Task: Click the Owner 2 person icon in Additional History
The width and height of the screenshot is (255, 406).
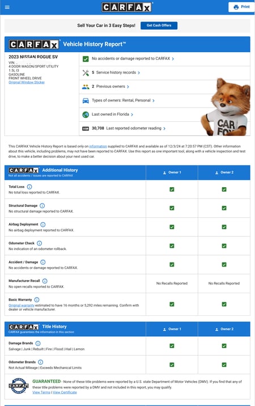Action: click(216, 173)
